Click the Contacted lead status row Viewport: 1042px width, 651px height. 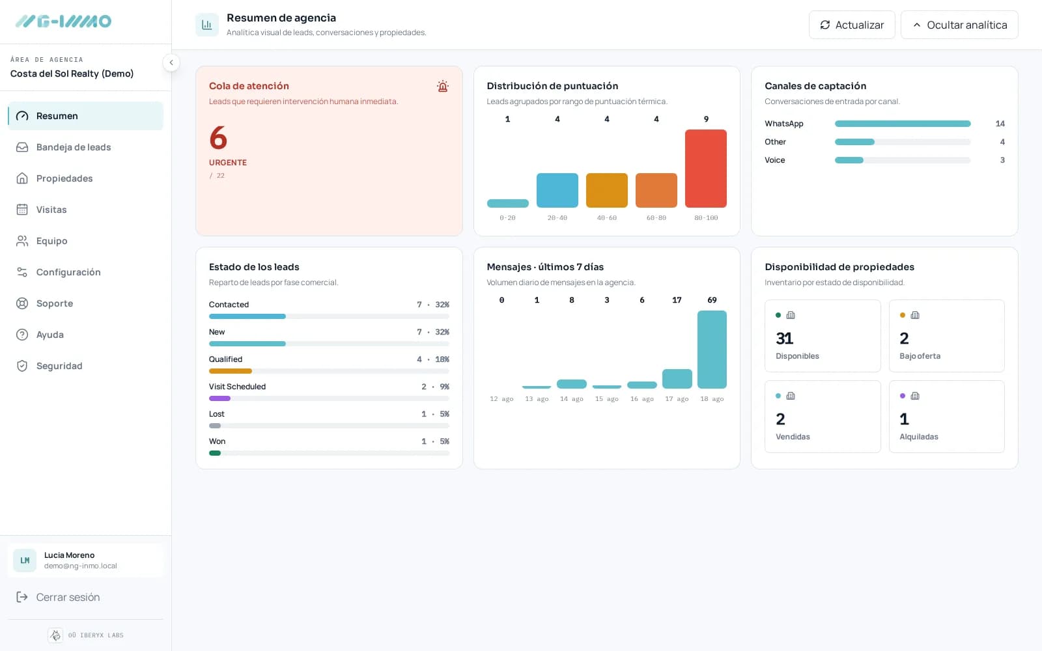329,310
